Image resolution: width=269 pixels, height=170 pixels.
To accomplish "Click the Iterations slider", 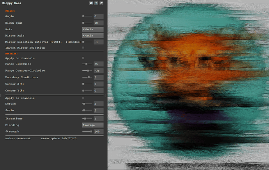I will tap(87, 119).
